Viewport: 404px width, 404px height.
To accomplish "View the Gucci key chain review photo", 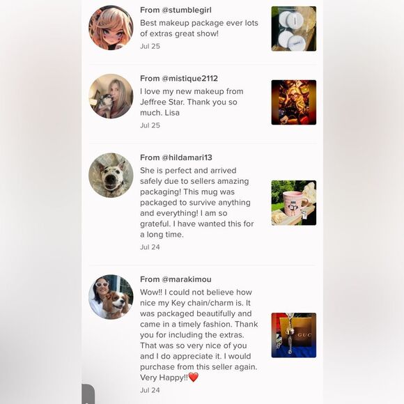I will tap(294, 335).
